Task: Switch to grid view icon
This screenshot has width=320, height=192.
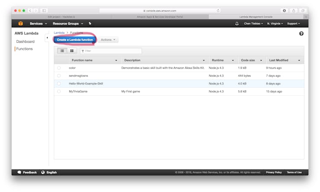Action: coord(72,51)
